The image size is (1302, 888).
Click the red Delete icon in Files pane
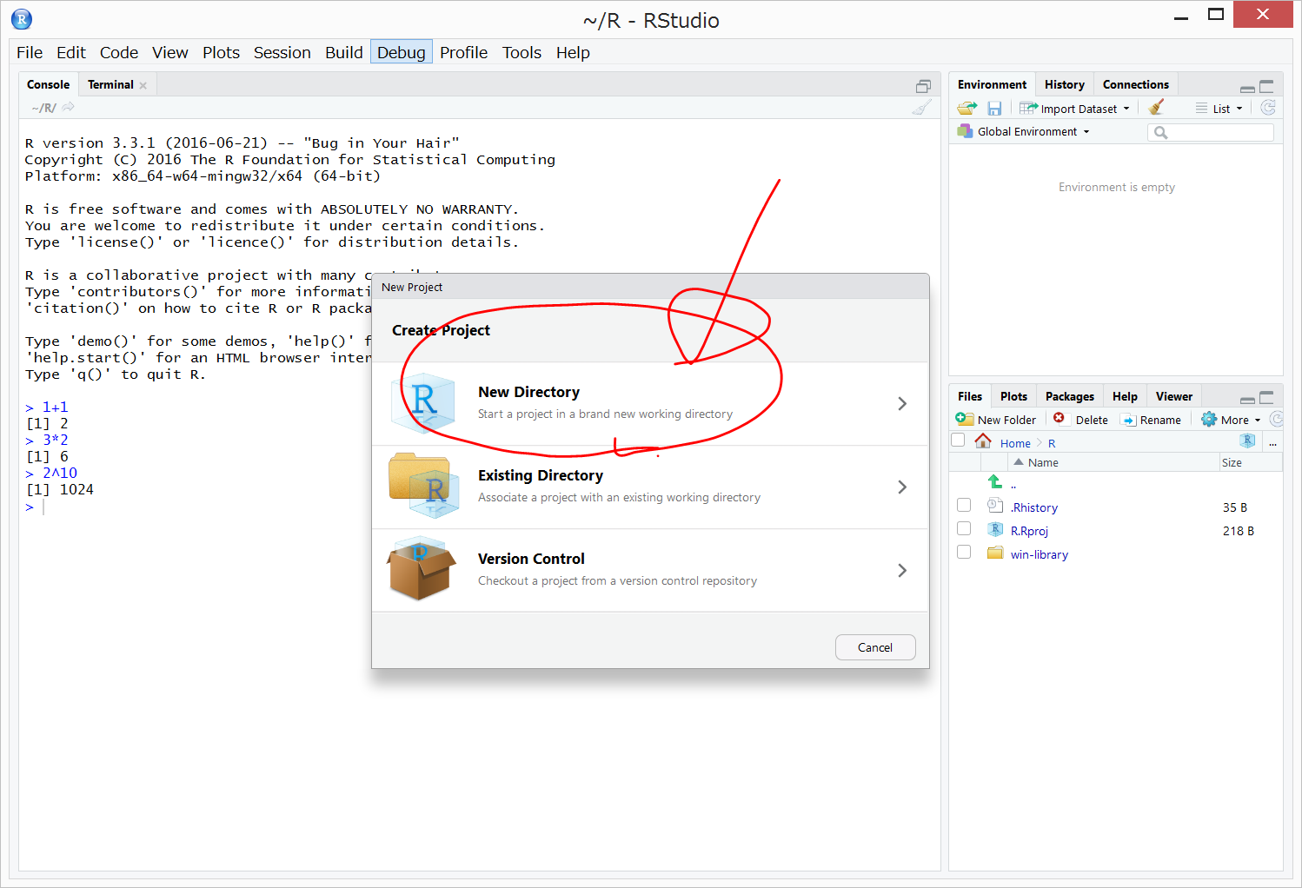pos(1059,419)
